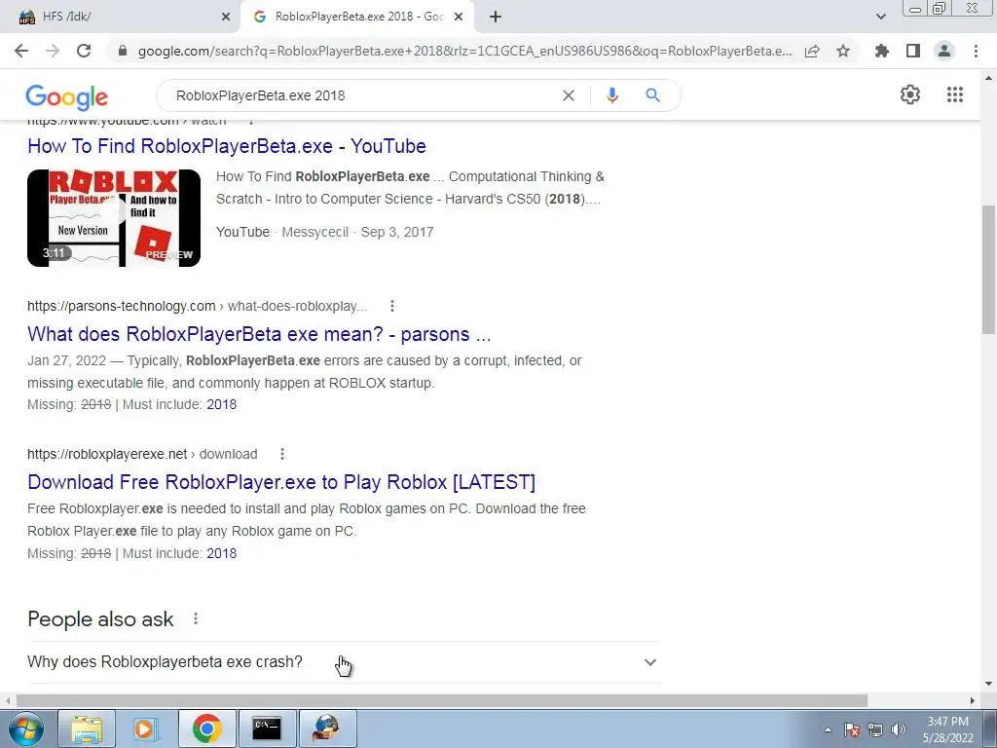Screen dimensions: 997x748
Task: Click Must include 2018 under robloxplayerexe result
Action: [221, 553]
